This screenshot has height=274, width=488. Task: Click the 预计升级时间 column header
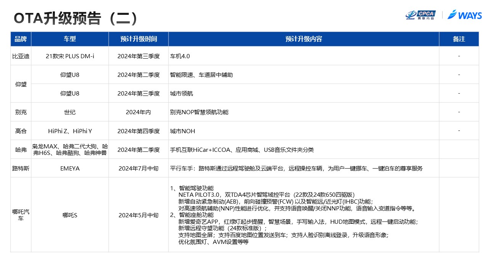[138, 39]
